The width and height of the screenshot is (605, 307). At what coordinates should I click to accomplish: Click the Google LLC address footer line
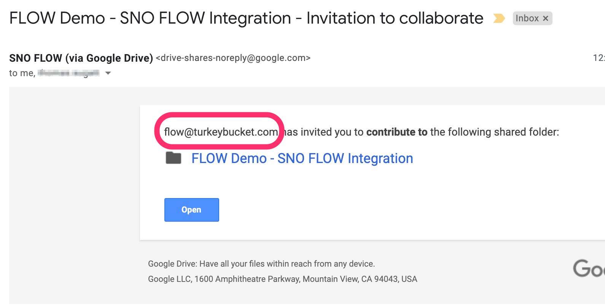pos(283,279)
